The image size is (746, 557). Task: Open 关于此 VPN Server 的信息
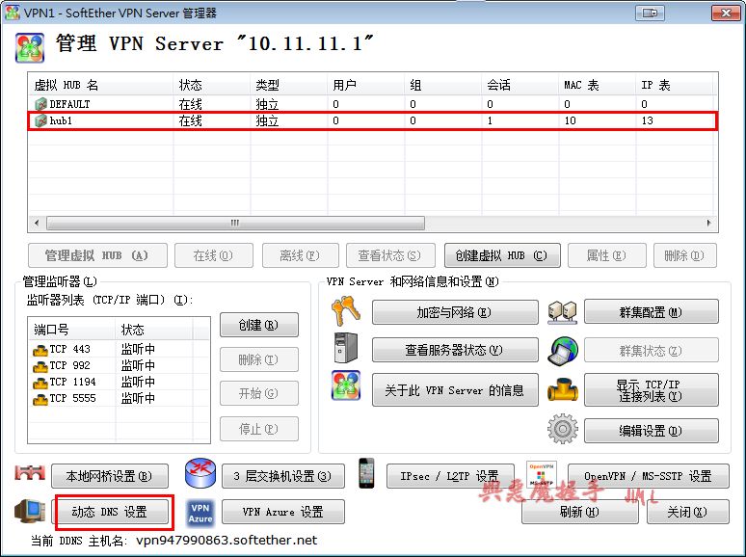coord(455,390)
